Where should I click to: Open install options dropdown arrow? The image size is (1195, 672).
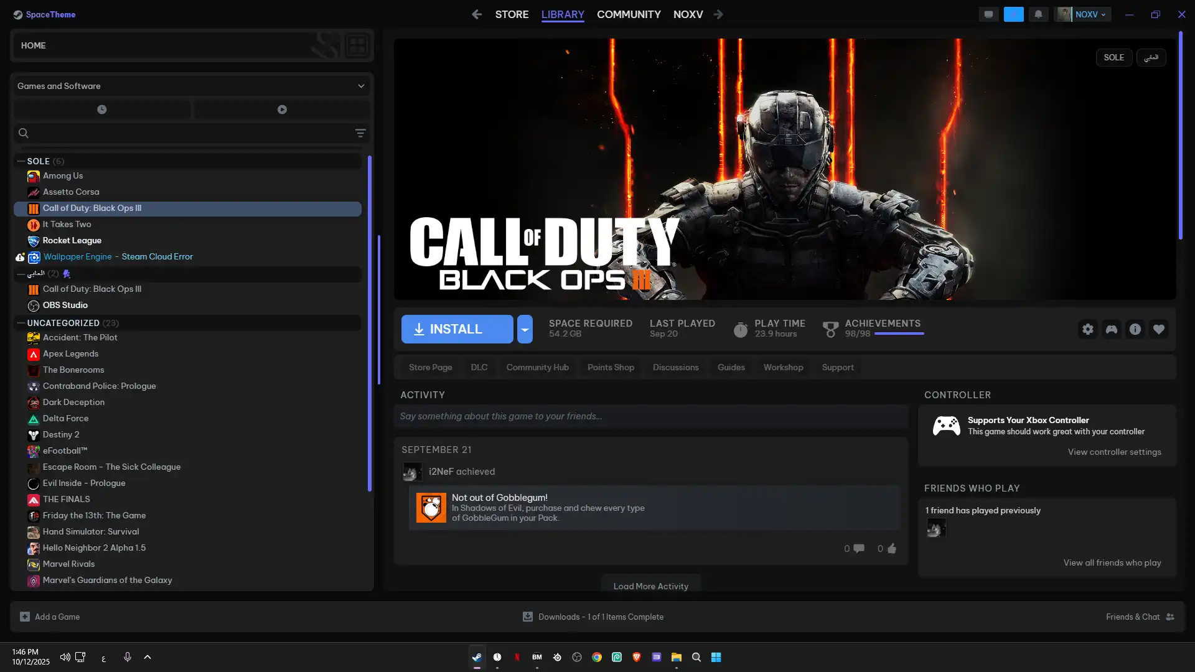(x=525, y=329)
